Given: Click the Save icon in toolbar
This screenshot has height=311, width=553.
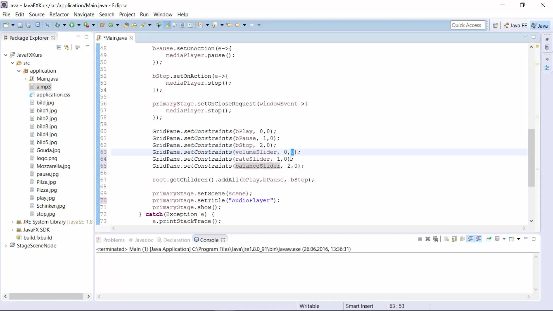Looking at the screenshot, I should tap(20, 25).
